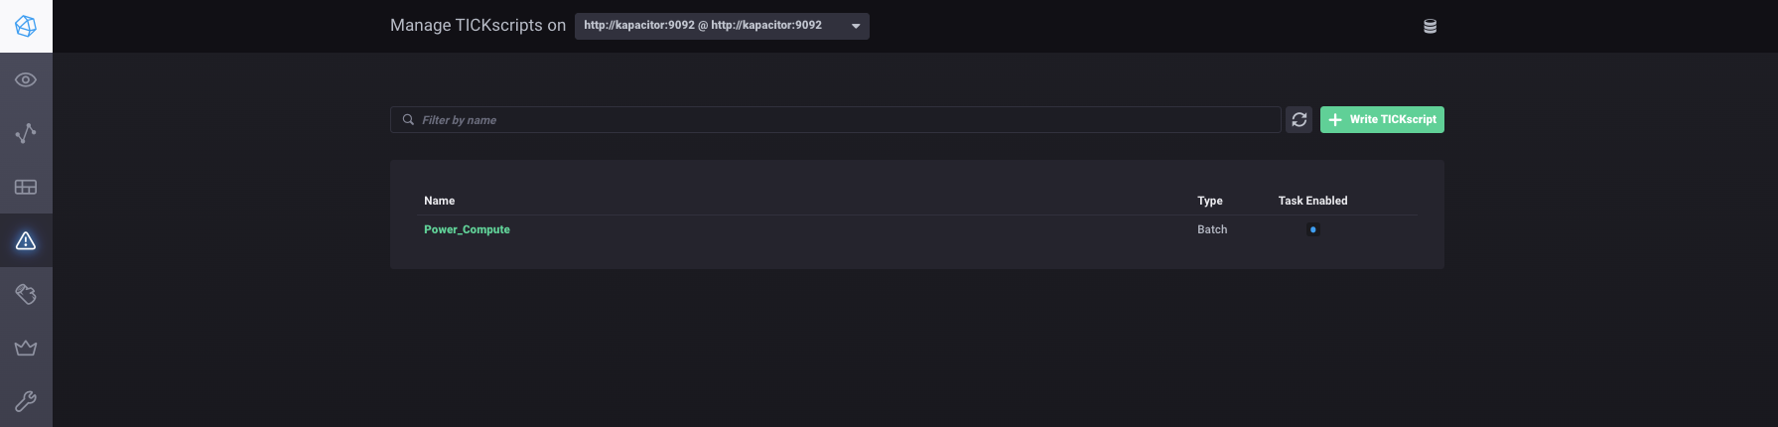This screenshot has height=427, width=1778.
Task: Click the Type column header
Action: (x=1209, y=201)
